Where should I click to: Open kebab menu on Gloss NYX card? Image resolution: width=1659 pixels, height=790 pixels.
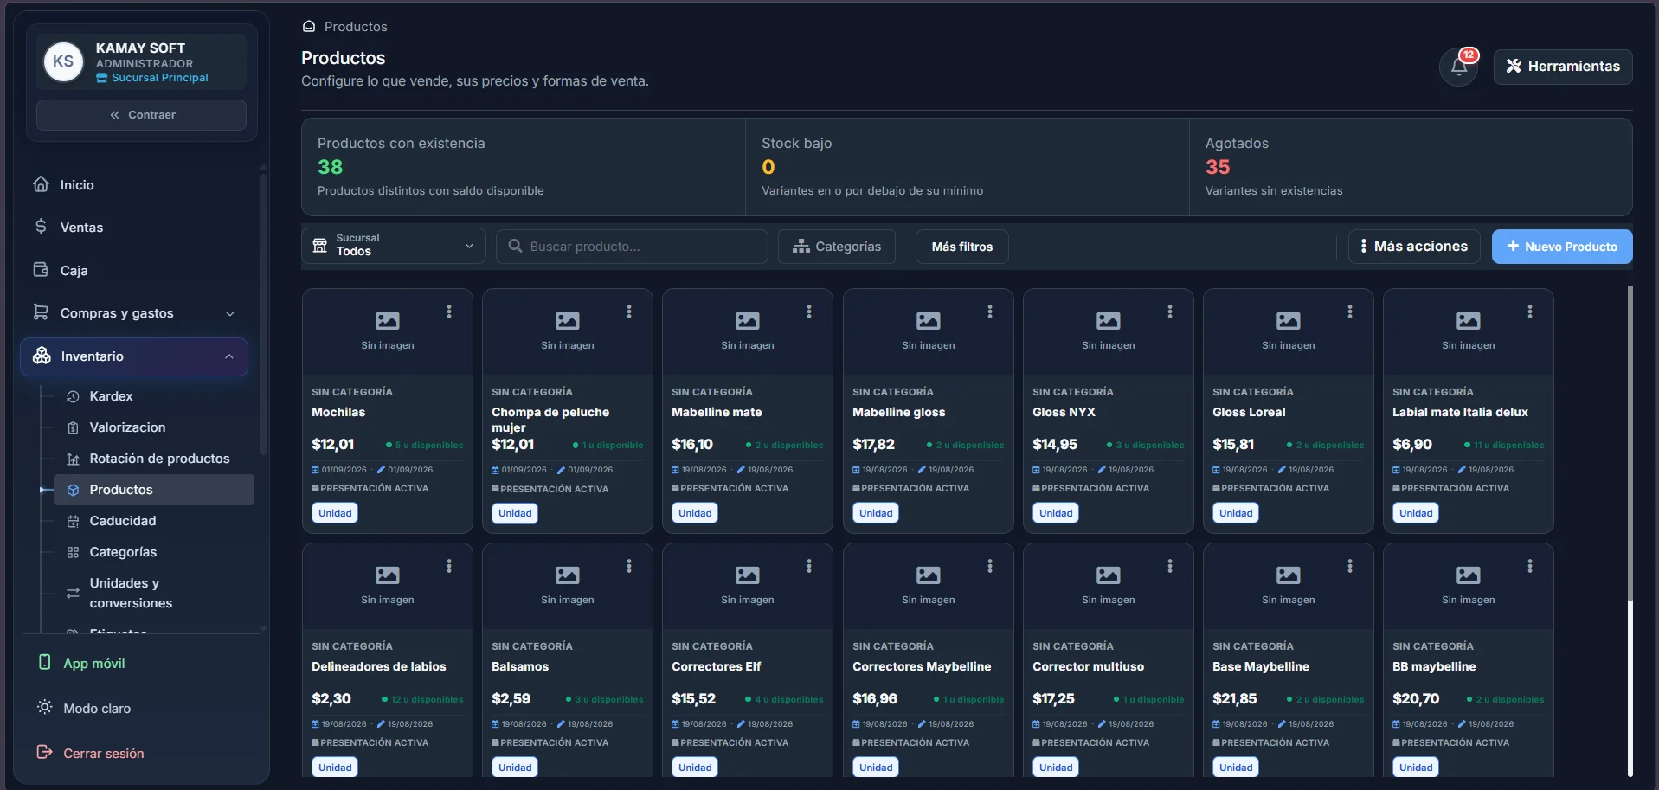[x=1170, y=312]
